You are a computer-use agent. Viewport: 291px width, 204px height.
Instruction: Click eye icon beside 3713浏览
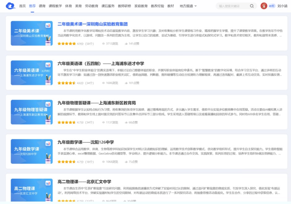coord(103,44)
